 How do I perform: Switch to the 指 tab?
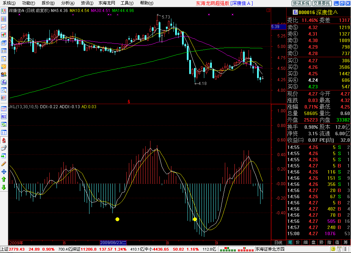click(x=329, y=242)
